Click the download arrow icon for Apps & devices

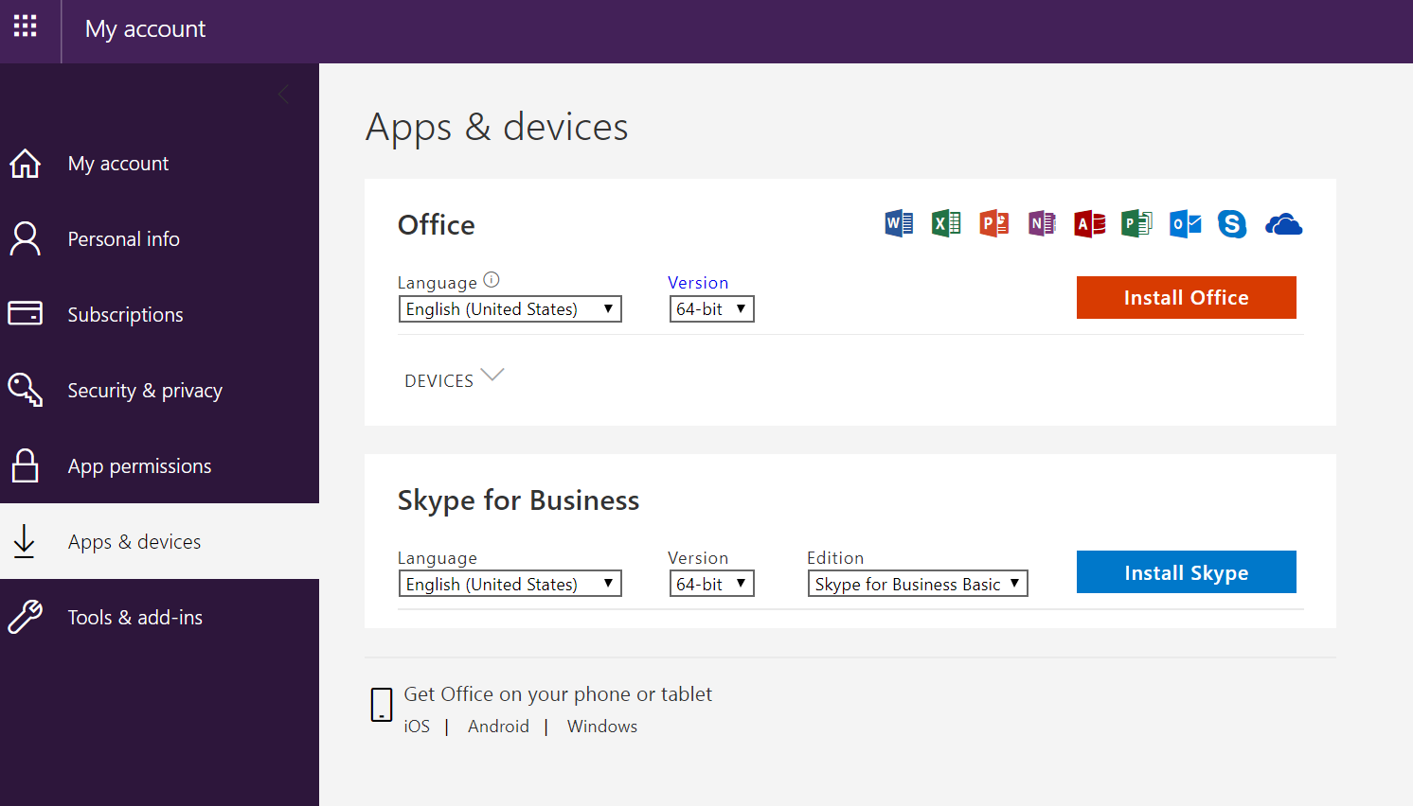click(25, 541)
